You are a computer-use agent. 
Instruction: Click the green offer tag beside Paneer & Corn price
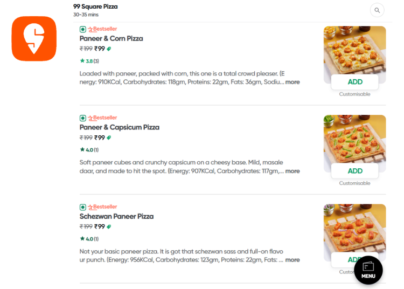pyautogui.click(x=109, y=49)
